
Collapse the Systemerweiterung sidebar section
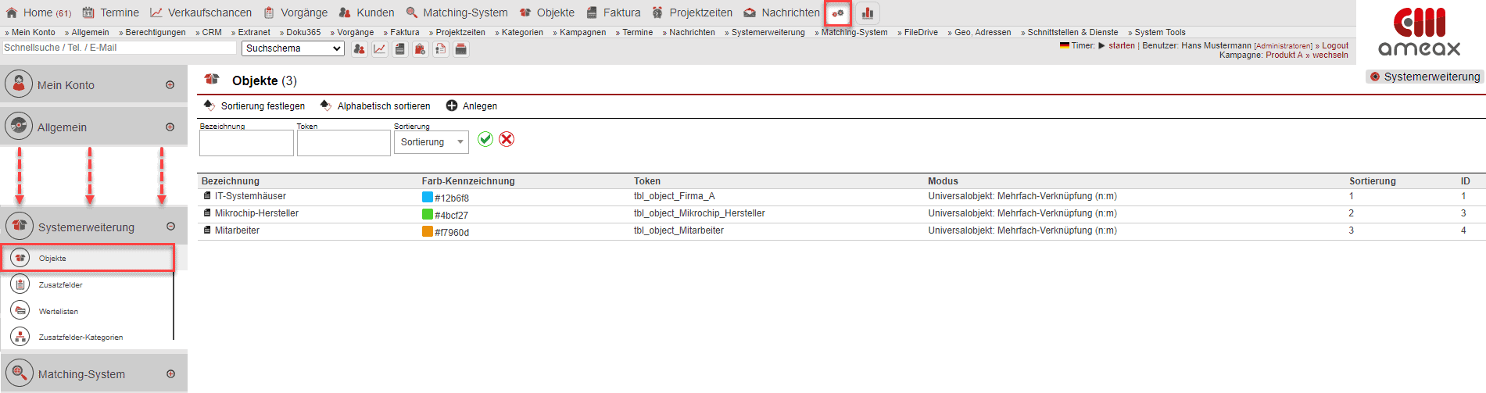170,227
